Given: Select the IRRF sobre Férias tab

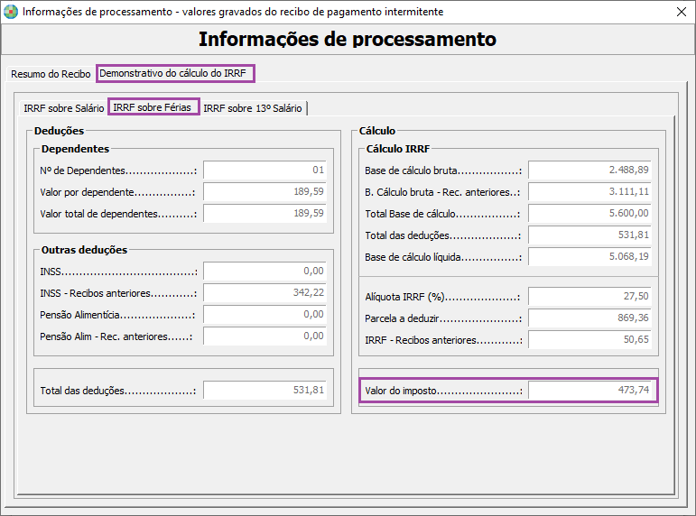Looking at the screenshot, I should 153,107.
